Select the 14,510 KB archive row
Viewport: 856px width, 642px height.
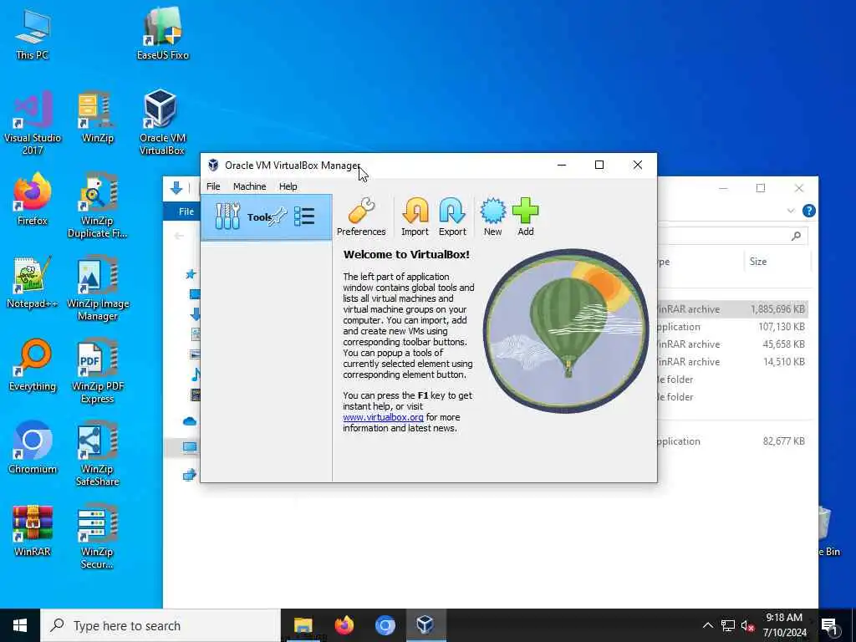point(732,361)
